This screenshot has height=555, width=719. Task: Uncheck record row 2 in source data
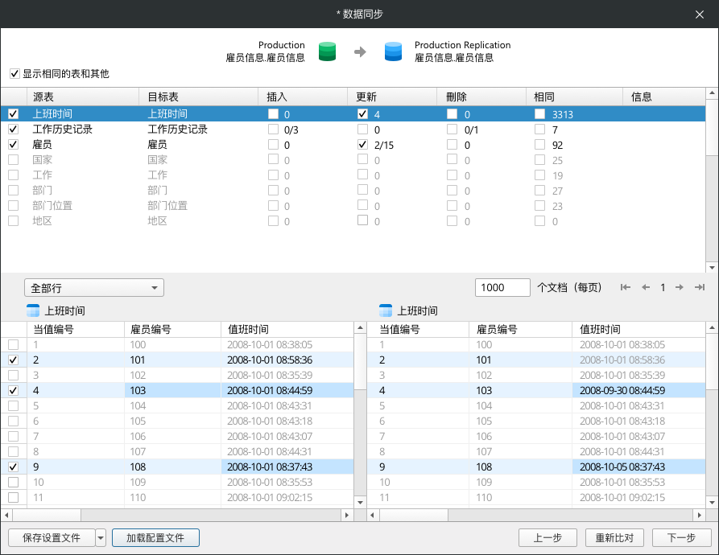click(x=14, y=360)
